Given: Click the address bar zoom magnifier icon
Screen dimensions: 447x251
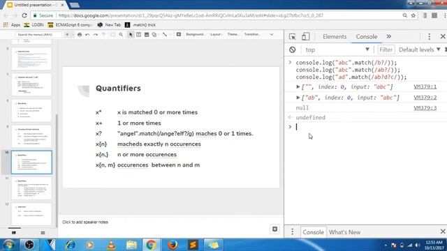Looking at the screenshot, I should pyautogui.click(x=405, y=15).
